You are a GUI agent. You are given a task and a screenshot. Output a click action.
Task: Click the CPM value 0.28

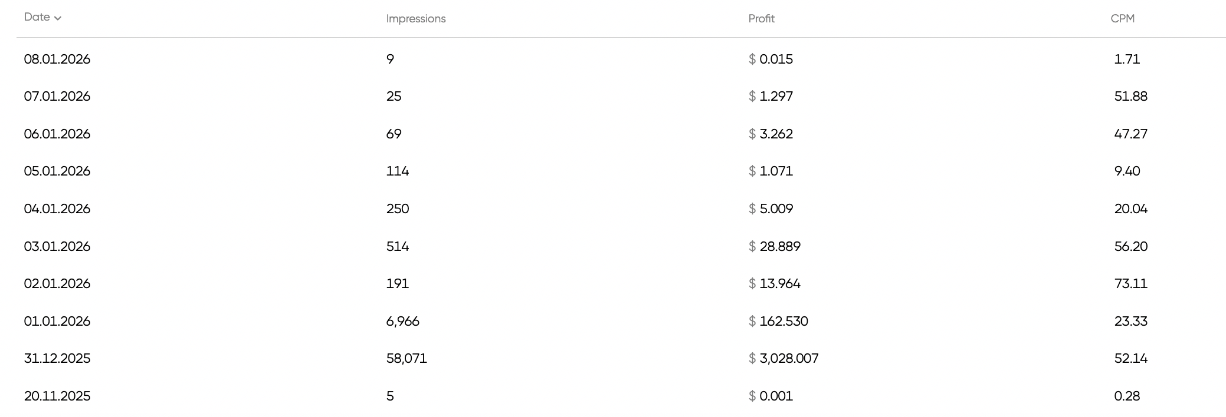(x=1126, y=396)
